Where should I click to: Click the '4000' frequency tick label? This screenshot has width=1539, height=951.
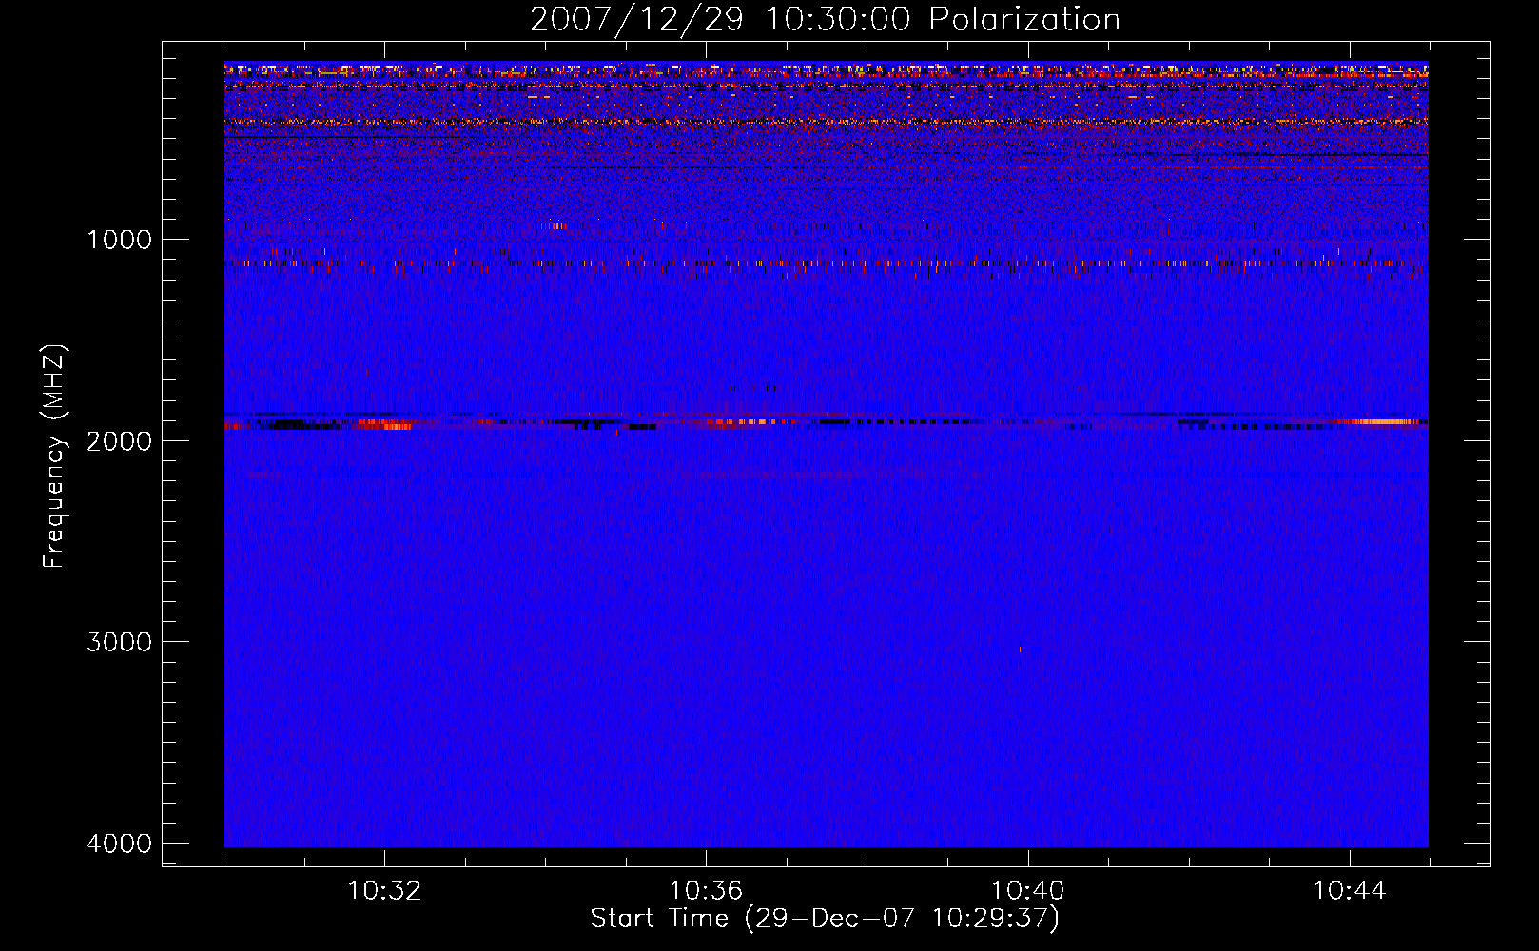click(x=119, y=844)
